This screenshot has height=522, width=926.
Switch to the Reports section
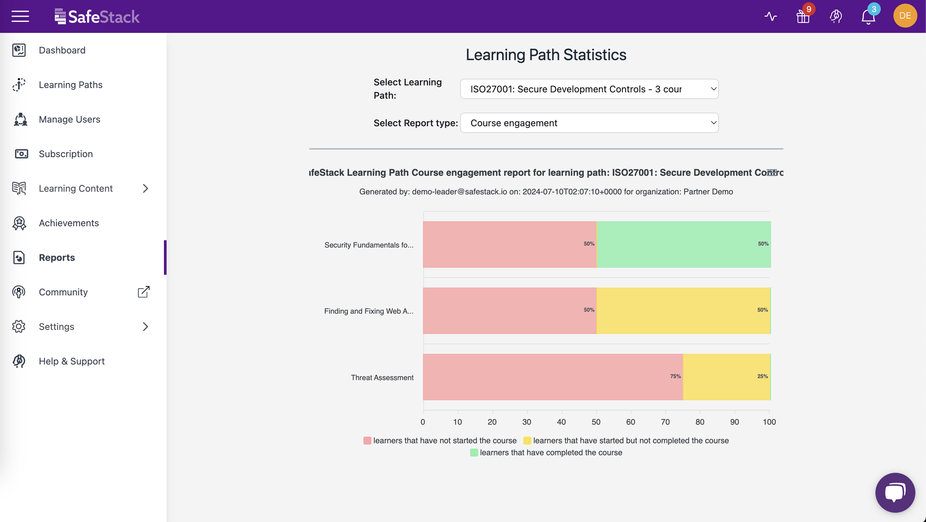click(57, 257)
